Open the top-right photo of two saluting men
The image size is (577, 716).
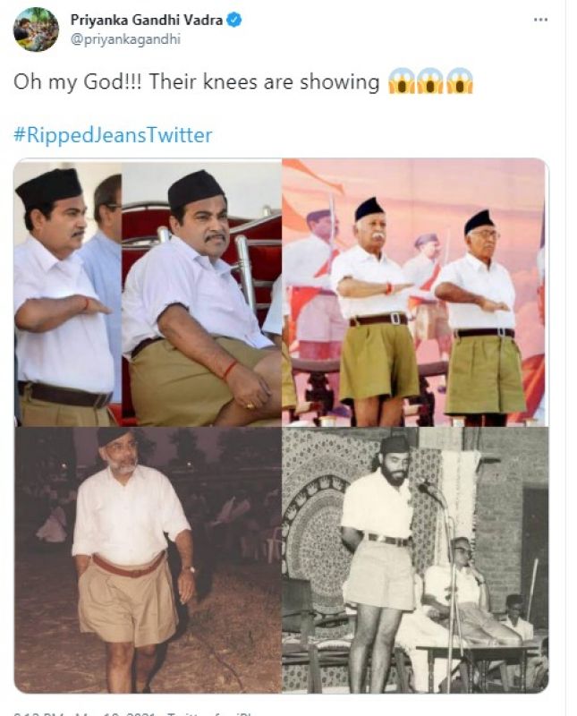pyautogui.click(x=415, y=293)
